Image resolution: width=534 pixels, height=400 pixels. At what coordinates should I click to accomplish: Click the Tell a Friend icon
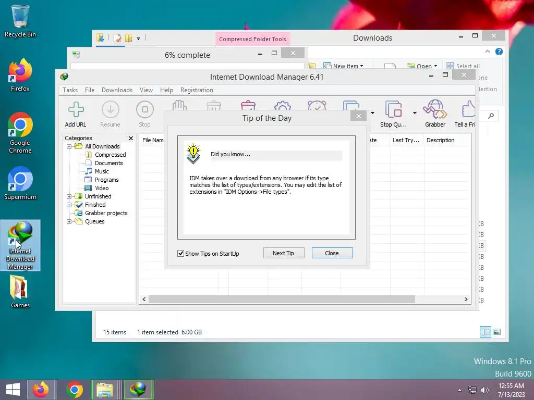(466, 114)
